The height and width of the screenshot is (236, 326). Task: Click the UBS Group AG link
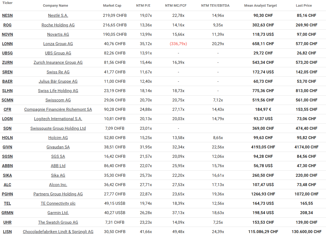point(58,53)
